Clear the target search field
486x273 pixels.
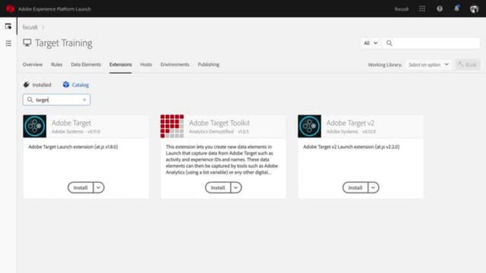pyautogui.click(x=84, y=100)
